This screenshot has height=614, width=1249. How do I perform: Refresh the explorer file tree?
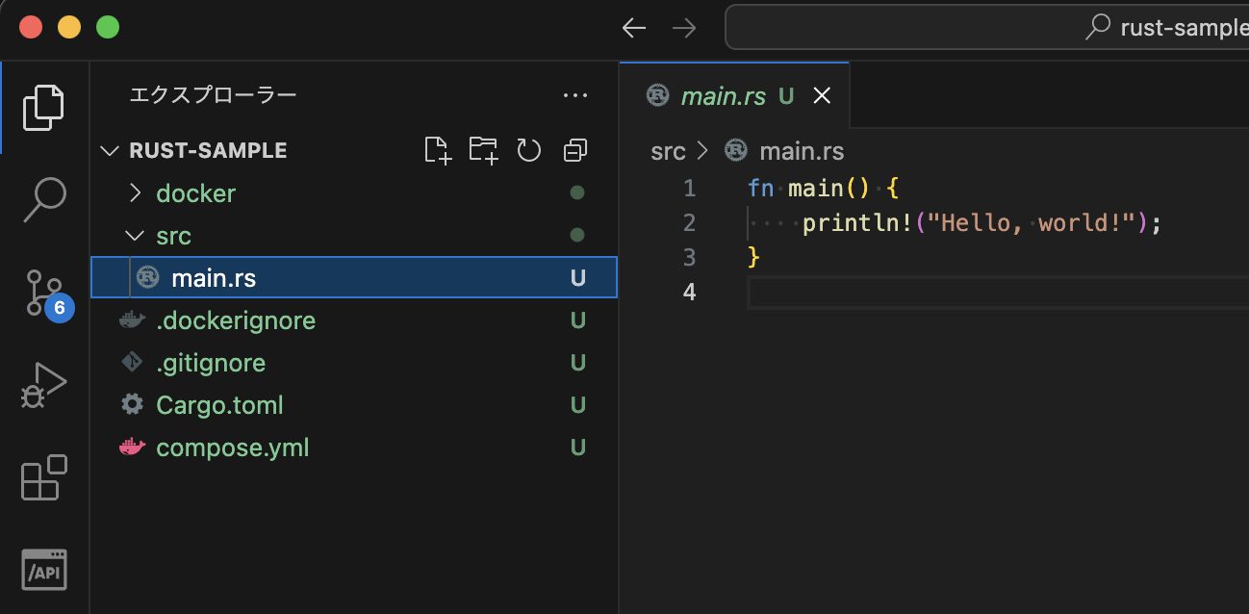[x=529, y=150]
